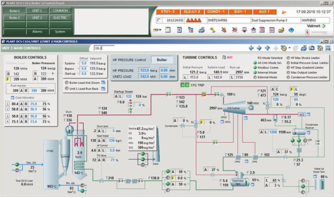Click the Boiler button in HP Pressure Control
The height and width of the screenshot is (198, 334).
pos(162,60)
